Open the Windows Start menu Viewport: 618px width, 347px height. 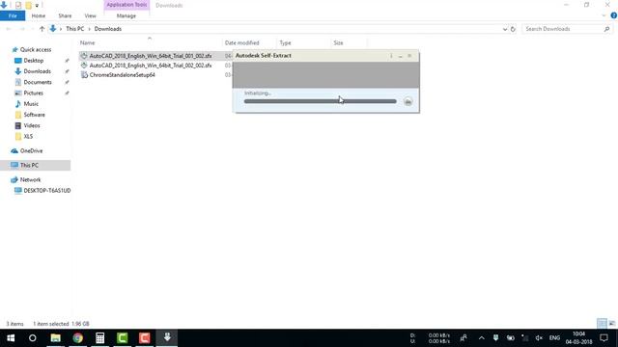click(x=11, y=338)
